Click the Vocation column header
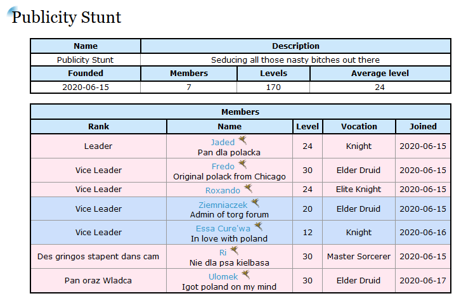Screen dimensions: 473x303 pos(359,126)
